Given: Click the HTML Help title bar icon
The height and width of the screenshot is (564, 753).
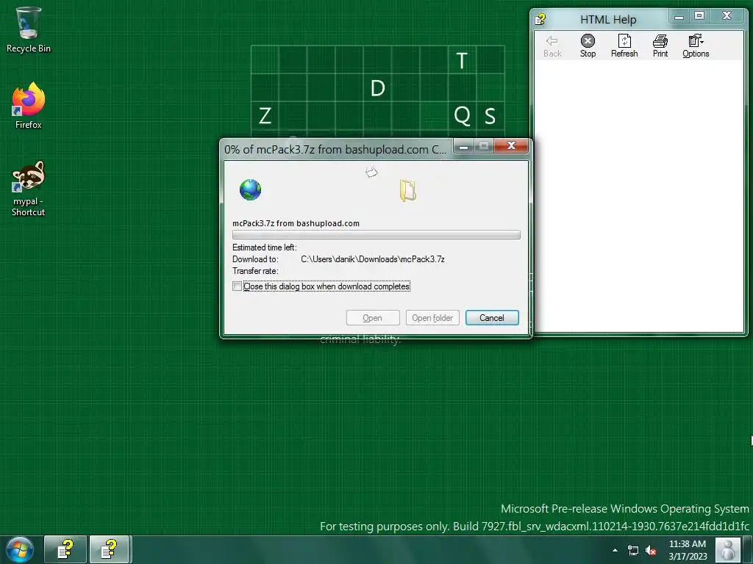Looking at the screenshot, I should (540, 19).
